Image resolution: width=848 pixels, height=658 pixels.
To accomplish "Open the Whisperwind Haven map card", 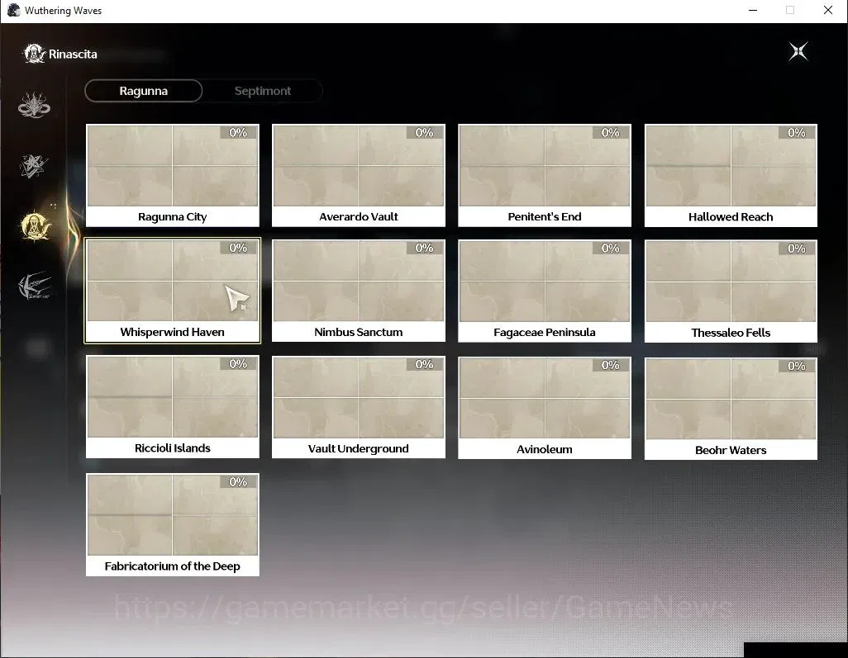I will coord(173,291).
